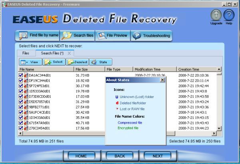The width and height of the screenshot is (240, 164).
Task: Click deleted file icon of DA1AC344d01
Action: click(x=26, y=75)
